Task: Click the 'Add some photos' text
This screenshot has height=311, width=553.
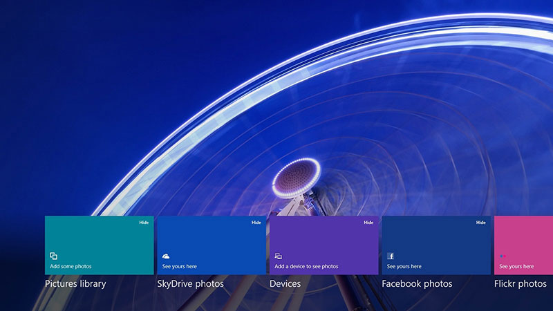Action: click(71, 267)
